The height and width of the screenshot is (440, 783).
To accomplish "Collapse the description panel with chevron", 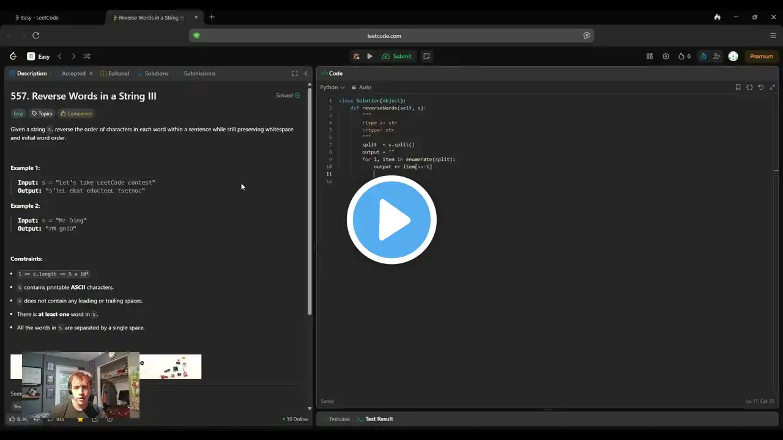I will click(306, 73).
